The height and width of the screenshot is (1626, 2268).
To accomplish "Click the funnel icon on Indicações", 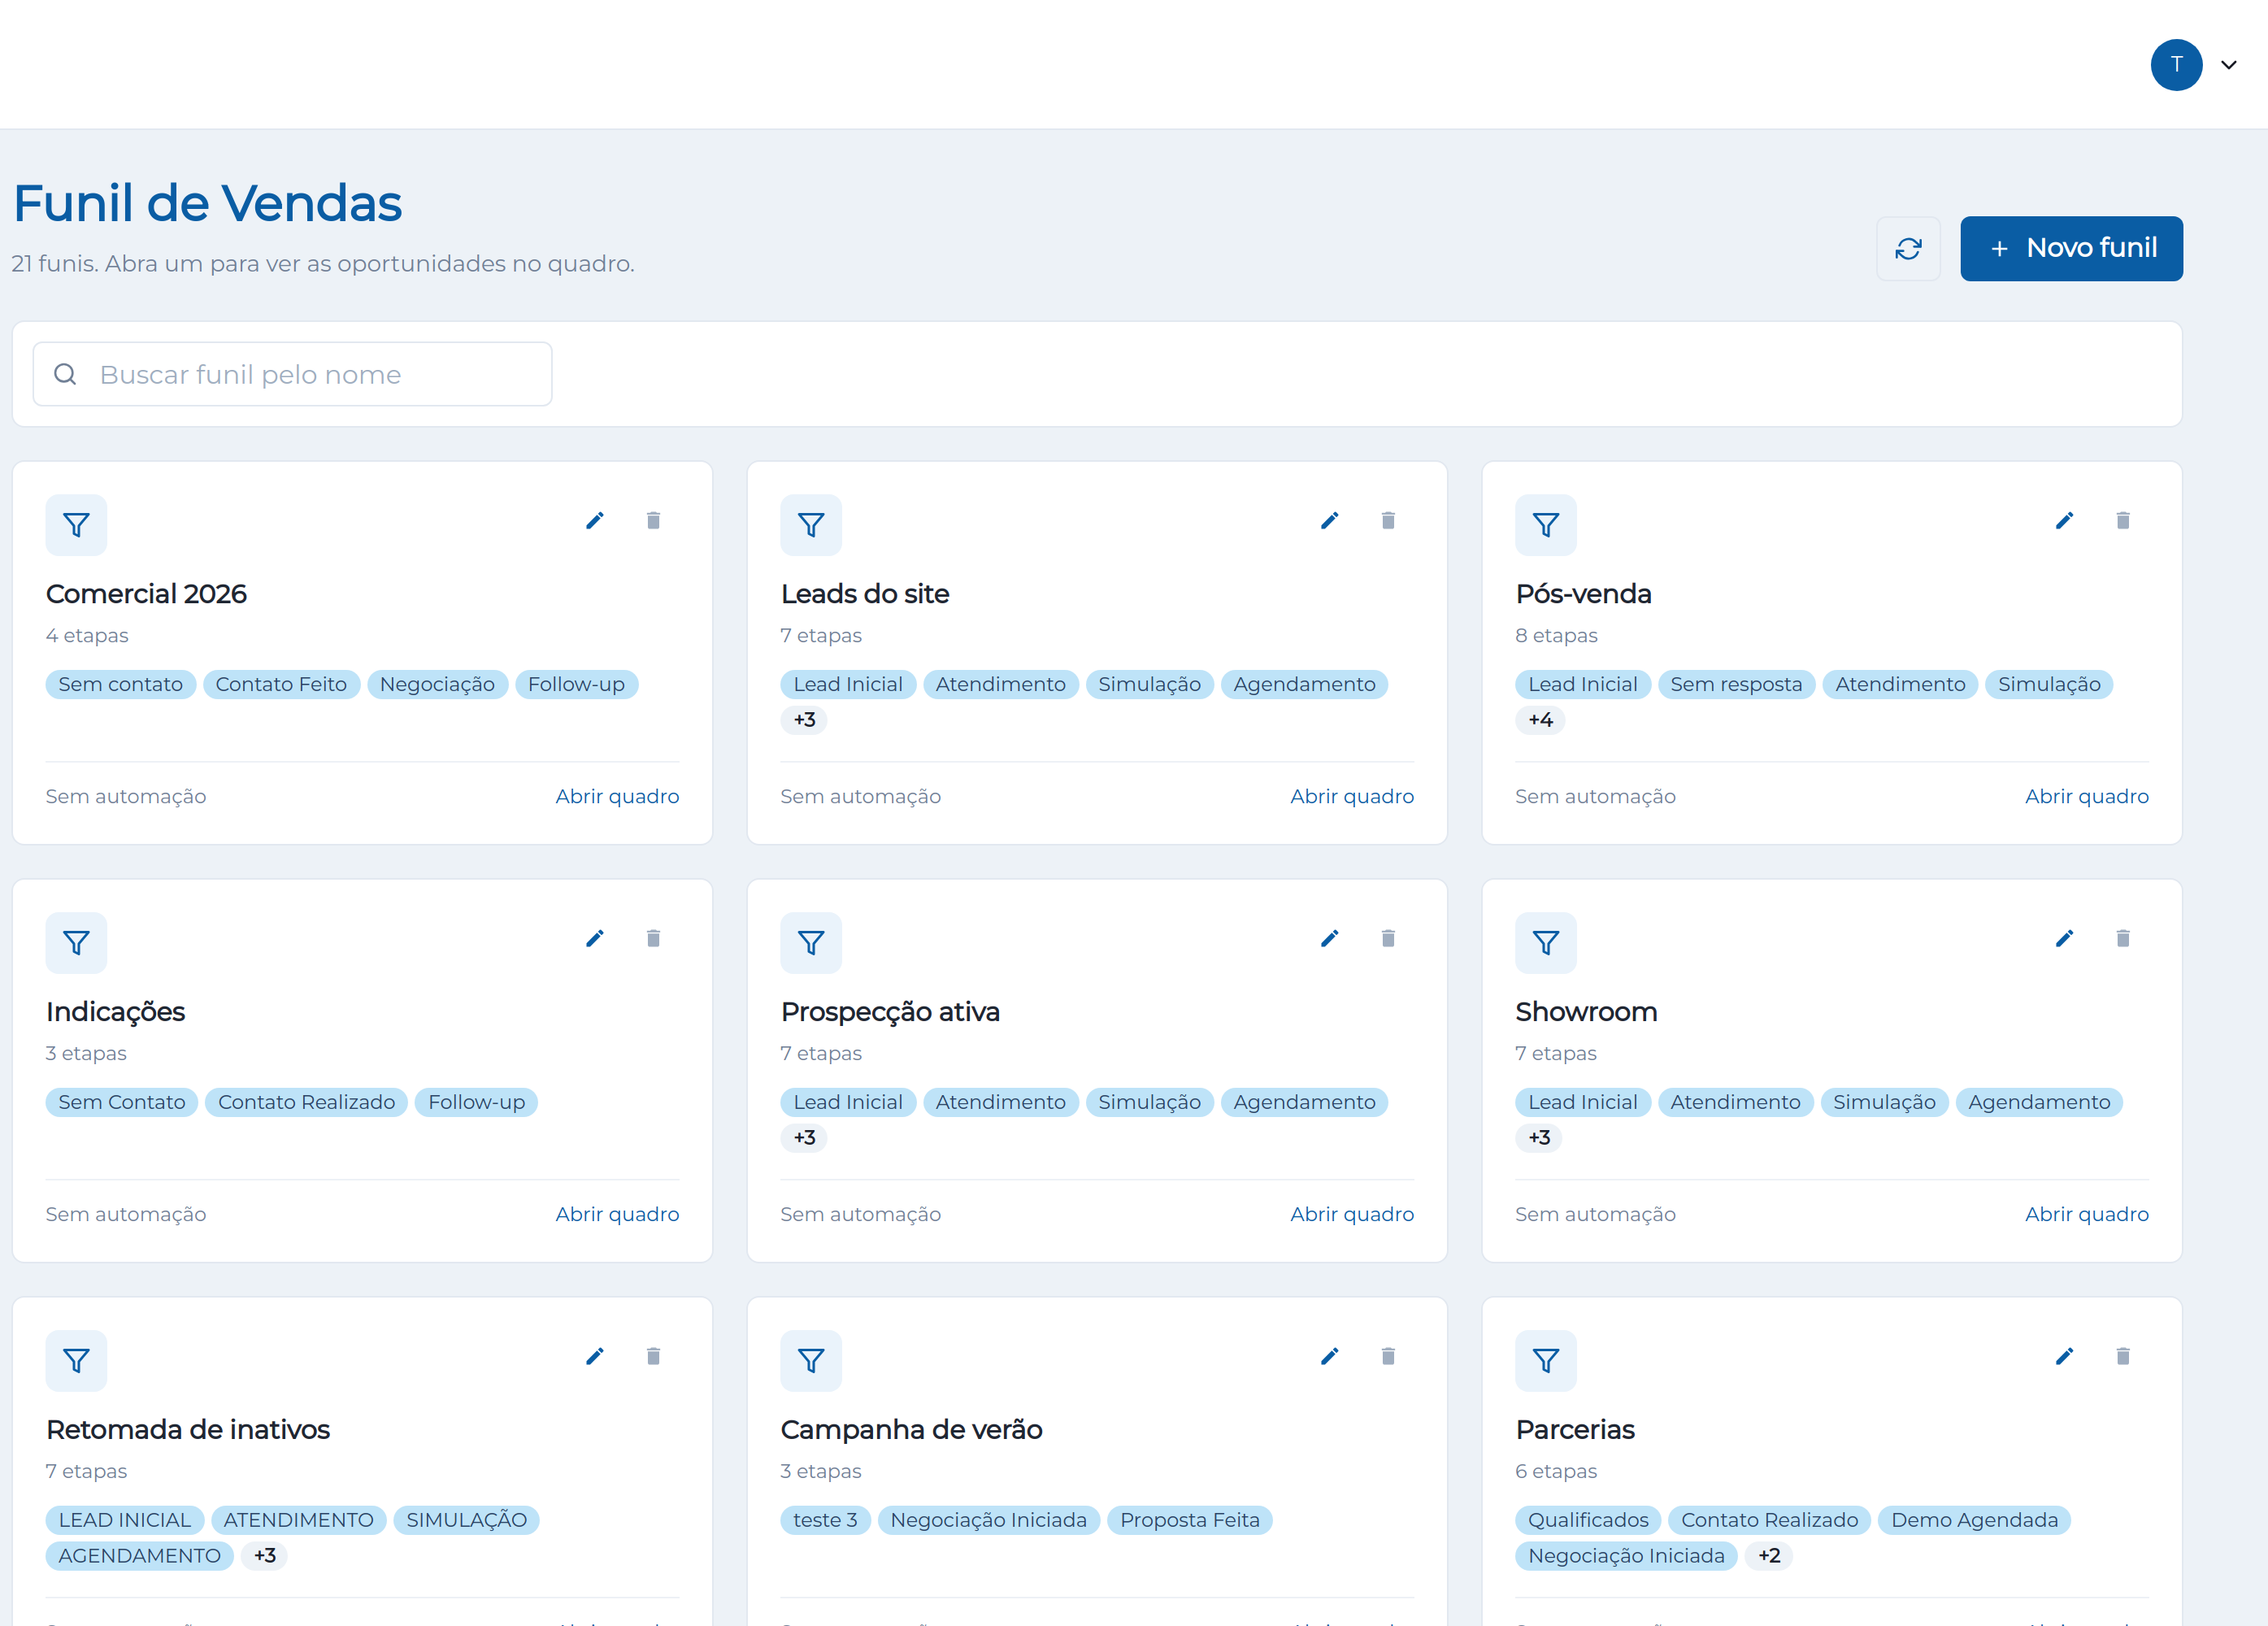I will coord(76,943).
